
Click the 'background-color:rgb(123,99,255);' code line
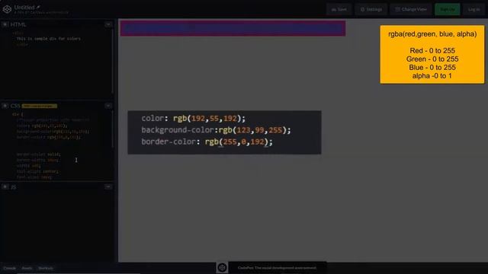216,130
